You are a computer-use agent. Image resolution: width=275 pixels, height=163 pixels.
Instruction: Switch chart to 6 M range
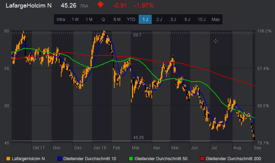117,19
